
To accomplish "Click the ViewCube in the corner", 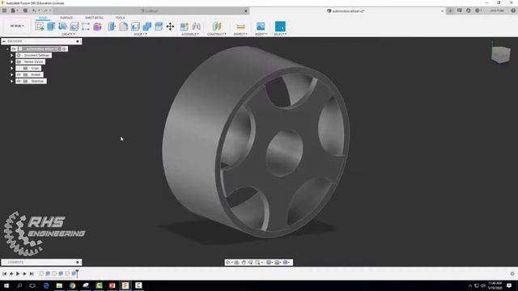I will click(x=500, y=54).
